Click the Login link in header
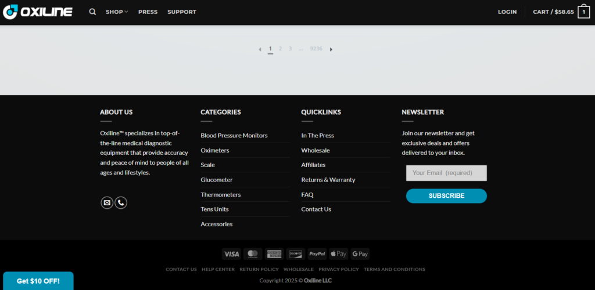595x290 pixels. point(507,12)
